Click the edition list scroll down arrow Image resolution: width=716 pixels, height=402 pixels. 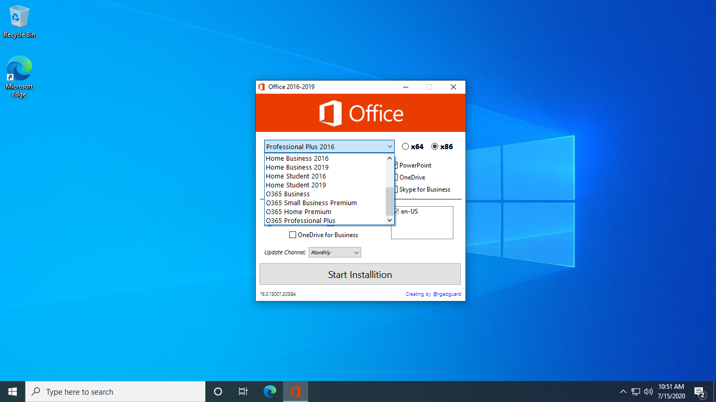389,220
